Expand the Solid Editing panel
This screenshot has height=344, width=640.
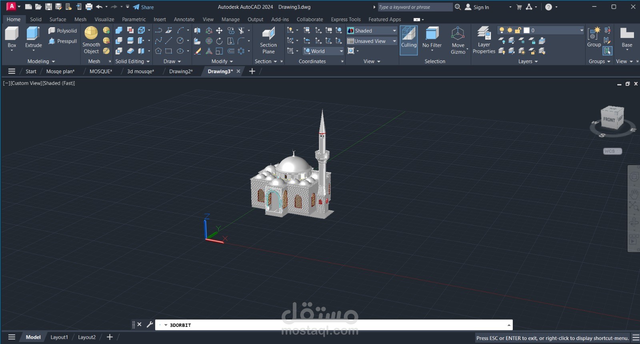pyautogui.click(x=132, y=61)
